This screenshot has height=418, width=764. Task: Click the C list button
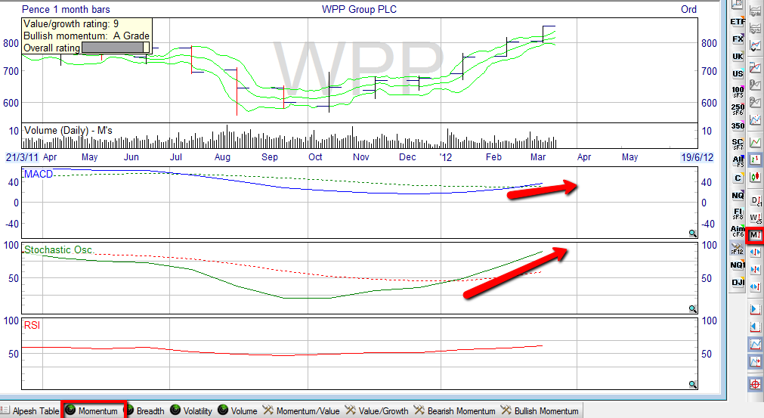tap(738, 178)
